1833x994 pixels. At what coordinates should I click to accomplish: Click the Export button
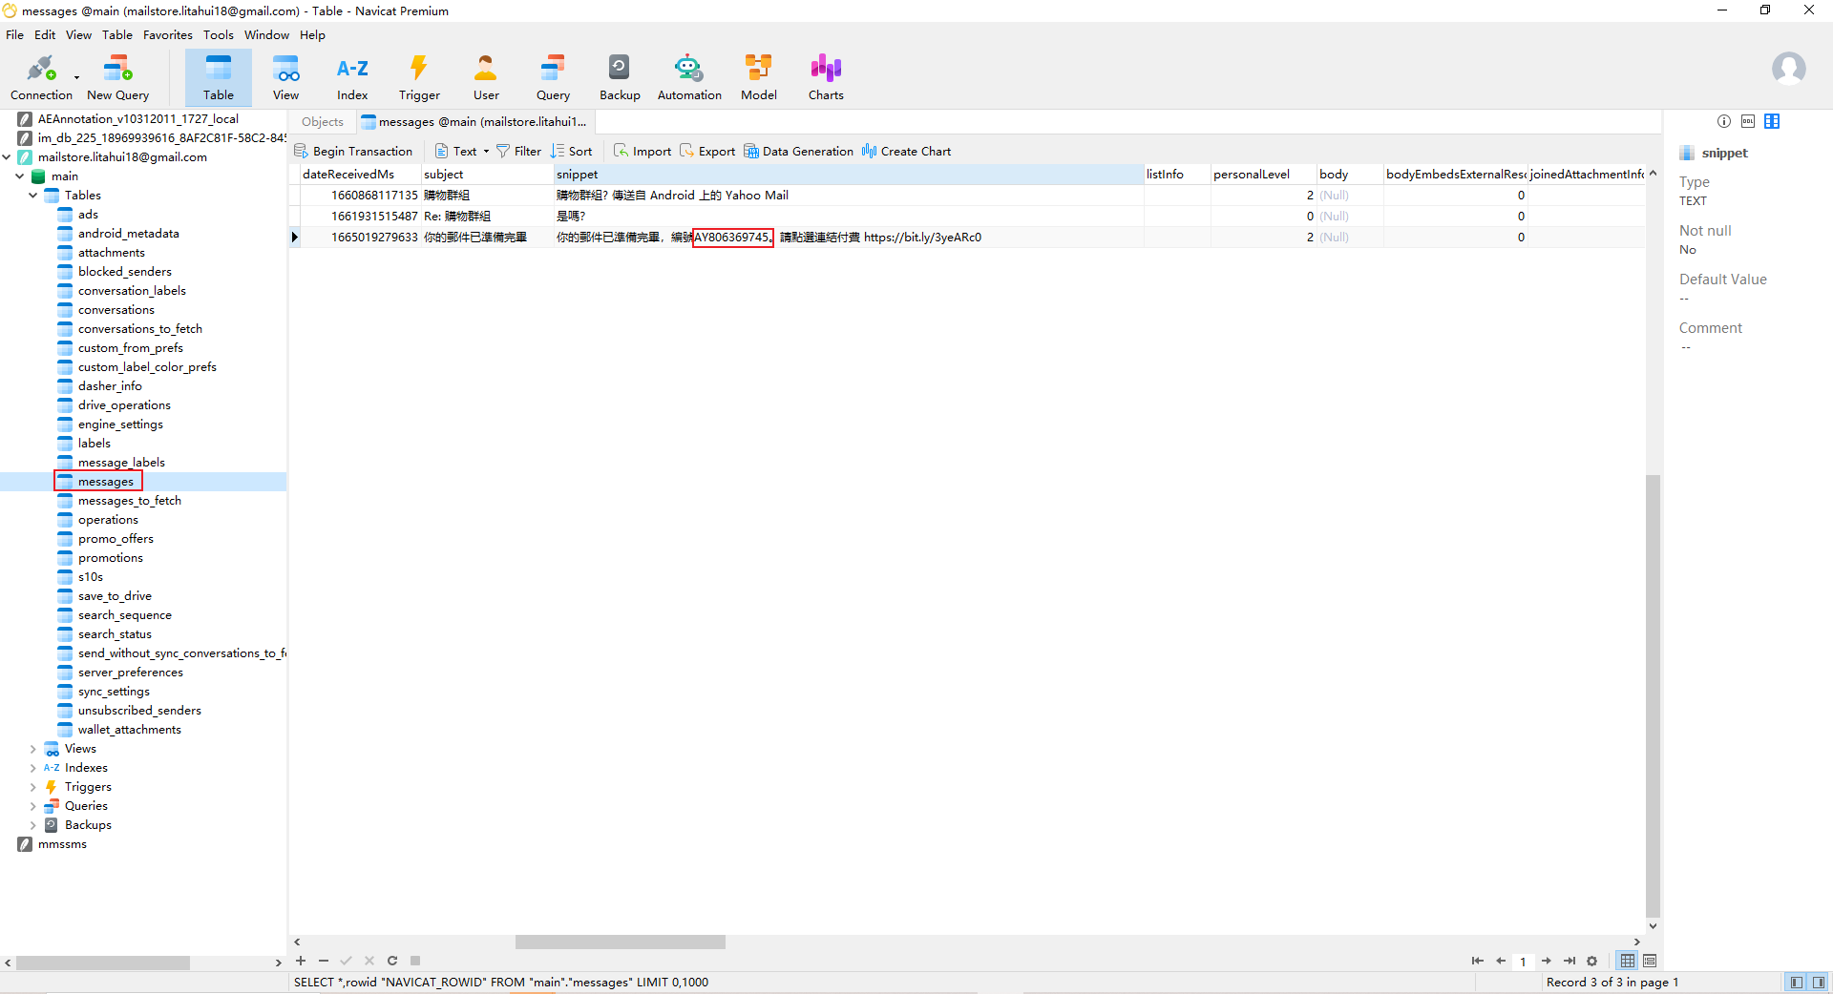click(x=707, y=152)
